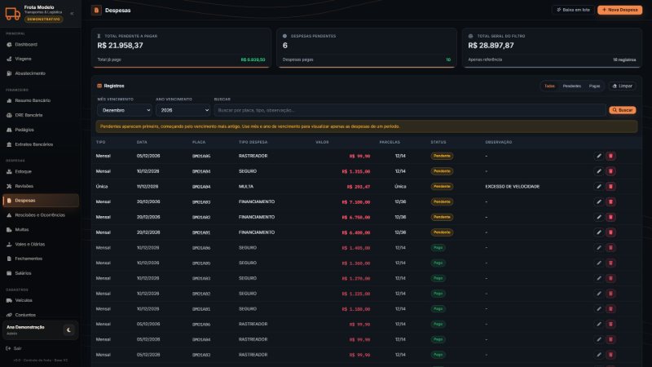Click the Data column header

(142, 142)
